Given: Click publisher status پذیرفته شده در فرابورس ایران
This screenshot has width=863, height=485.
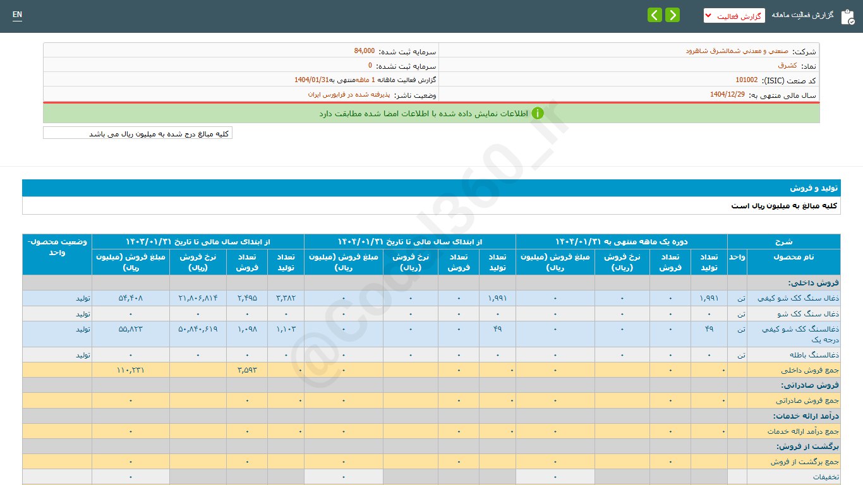Looking at the screenshot, I should tap(349, 95).
